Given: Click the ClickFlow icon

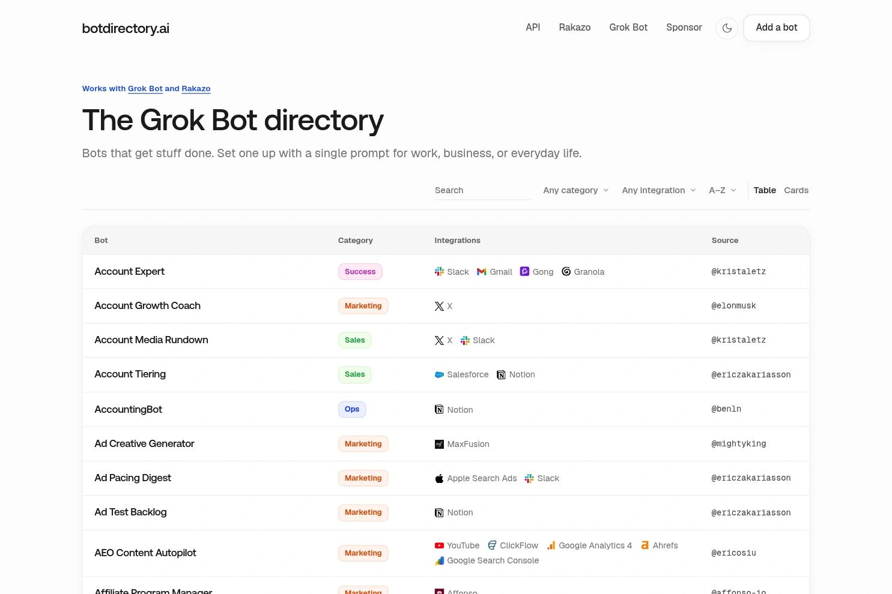Looking at the screenshot, I should click(492, 545).
